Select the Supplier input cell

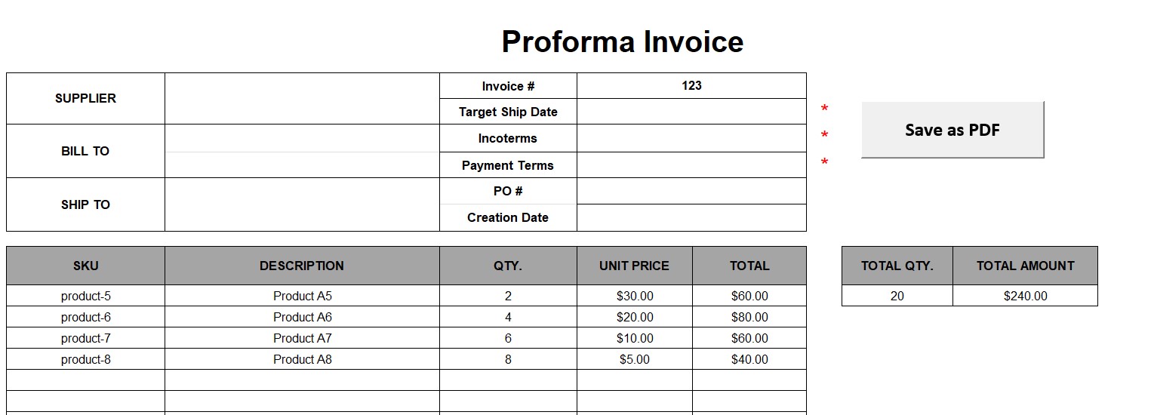coord(302,98)
